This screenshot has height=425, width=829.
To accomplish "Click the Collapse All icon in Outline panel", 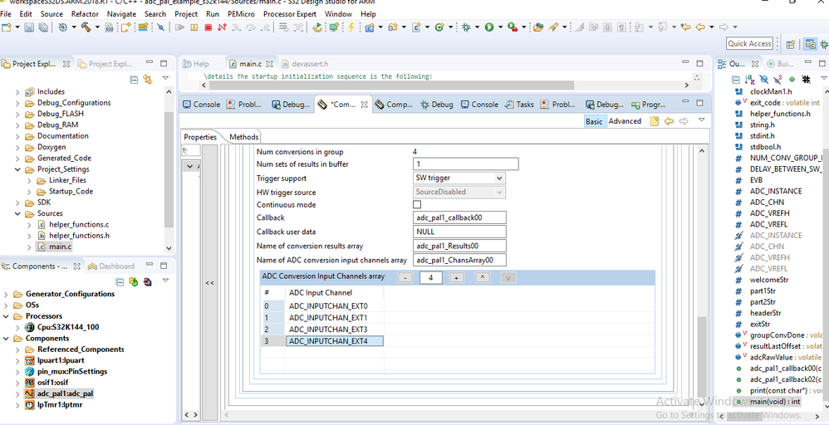I will click(735, 80).
